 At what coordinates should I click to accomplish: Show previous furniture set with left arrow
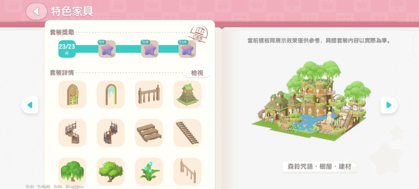[x=30, y=105]
